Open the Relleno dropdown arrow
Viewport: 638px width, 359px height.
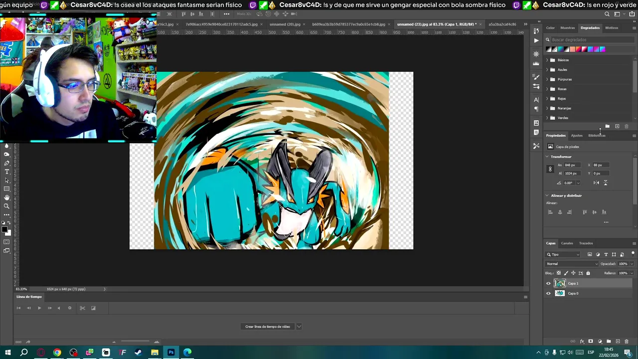tap(632, 273)
